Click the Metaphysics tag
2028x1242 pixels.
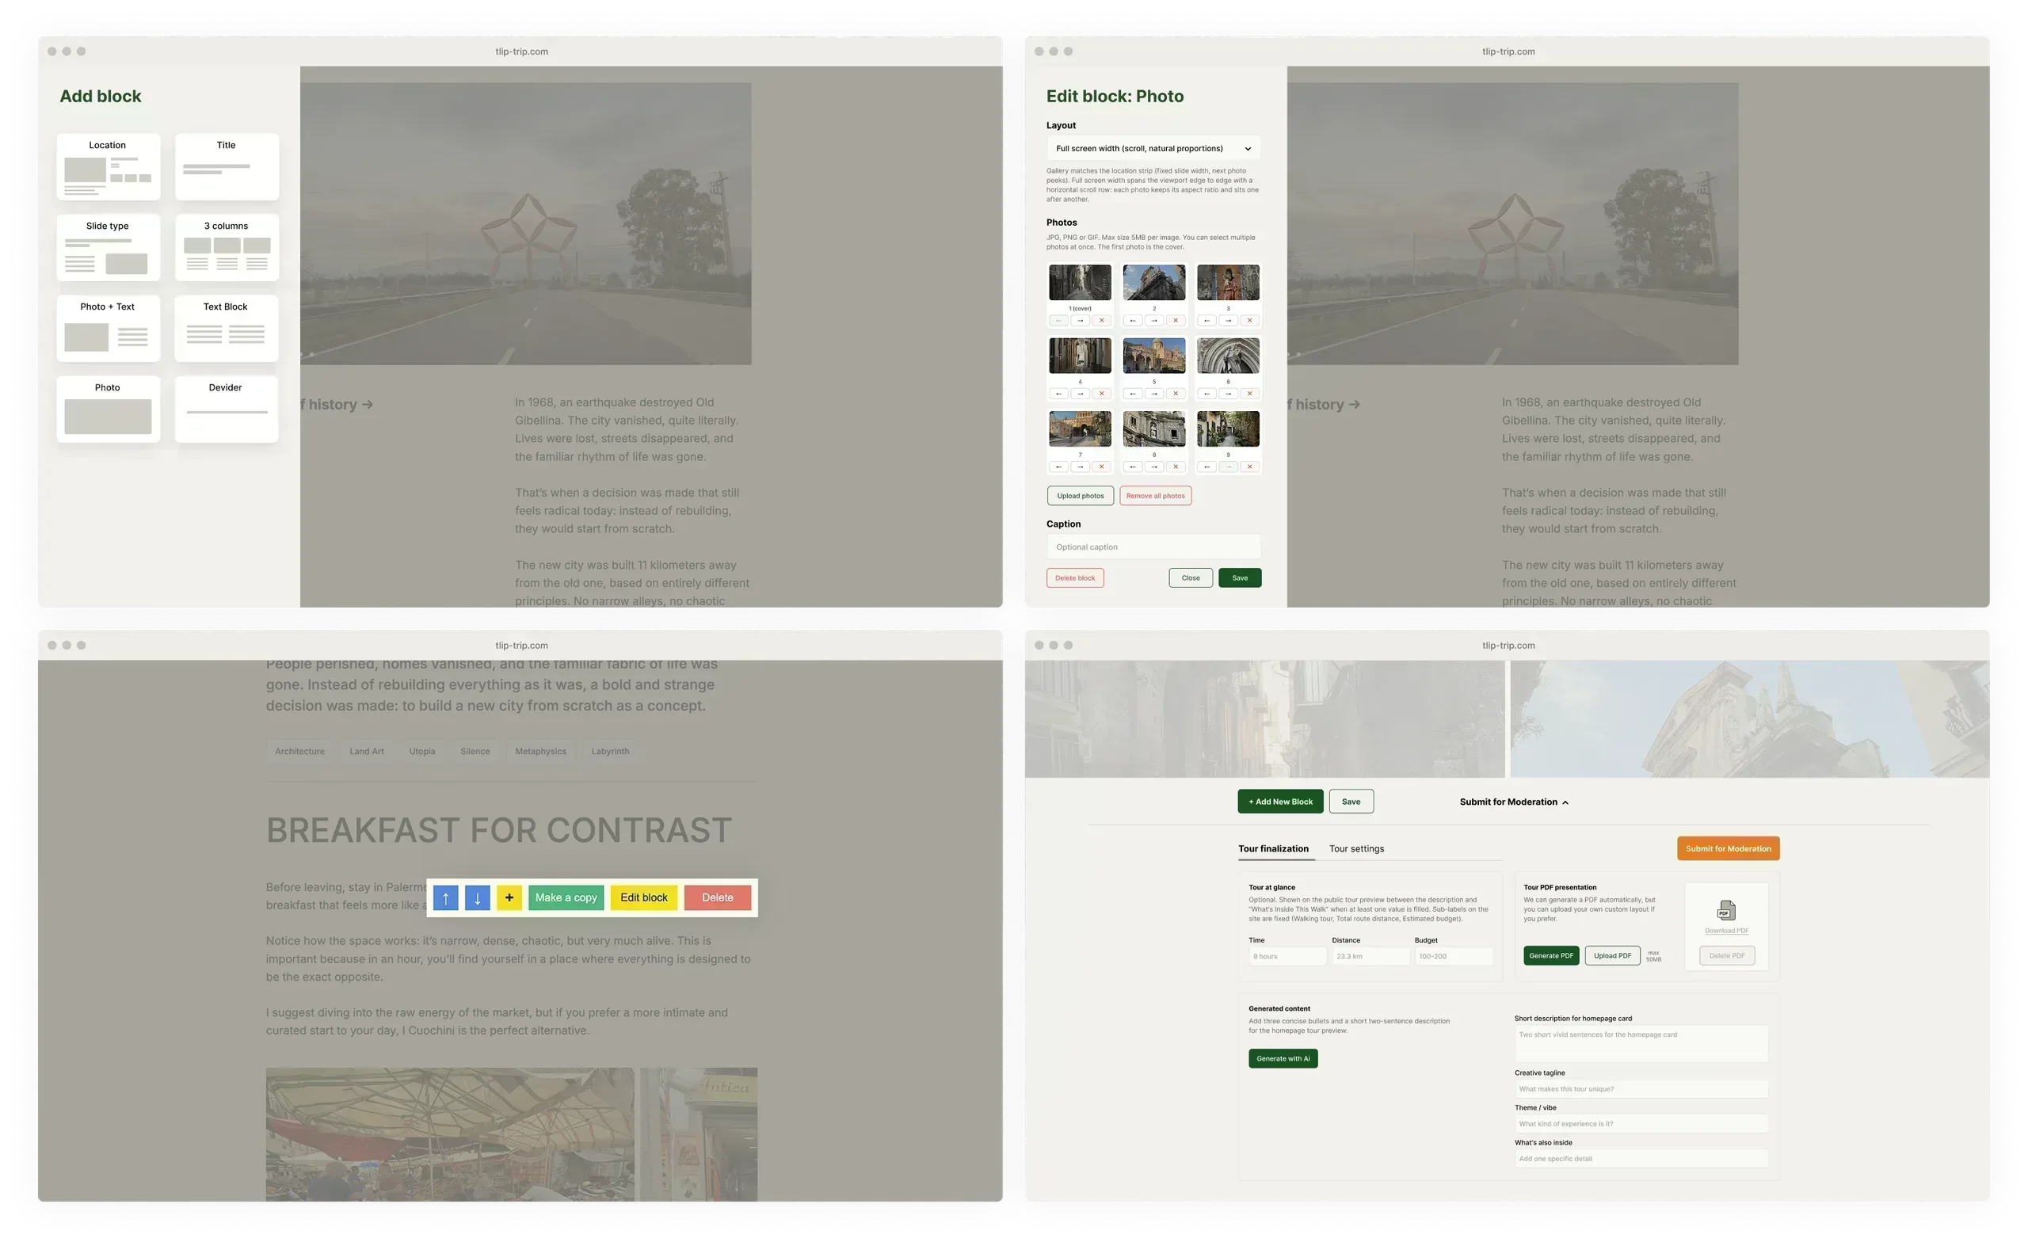(541, 752)
